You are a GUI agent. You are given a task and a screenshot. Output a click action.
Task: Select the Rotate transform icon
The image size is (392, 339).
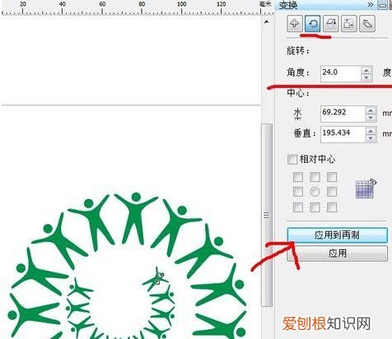click(x=313, y=24)
